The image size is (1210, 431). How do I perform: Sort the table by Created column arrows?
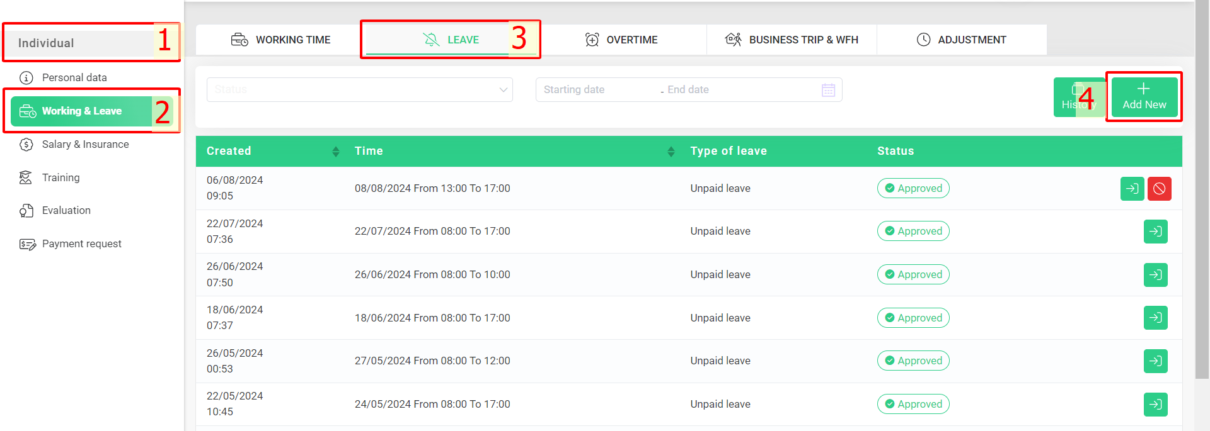coord(336,152)
